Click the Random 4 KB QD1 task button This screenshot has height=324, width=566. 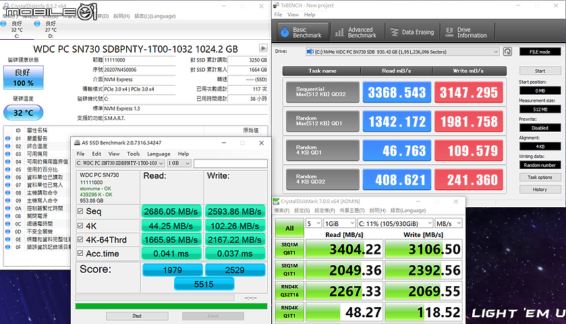pyautogui.click(x=322, y=150)
